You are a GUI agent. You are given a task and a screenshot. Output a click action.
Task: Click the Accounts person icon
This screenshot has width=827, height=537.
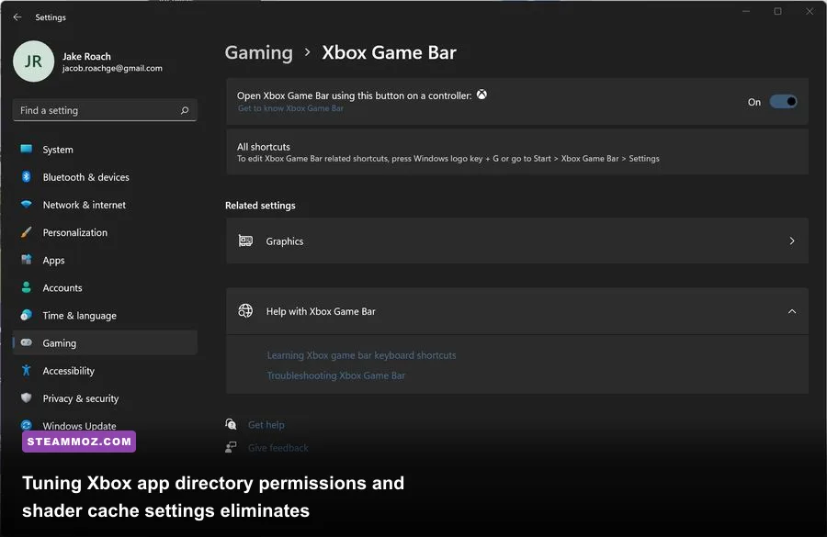[x=26, y=287]
